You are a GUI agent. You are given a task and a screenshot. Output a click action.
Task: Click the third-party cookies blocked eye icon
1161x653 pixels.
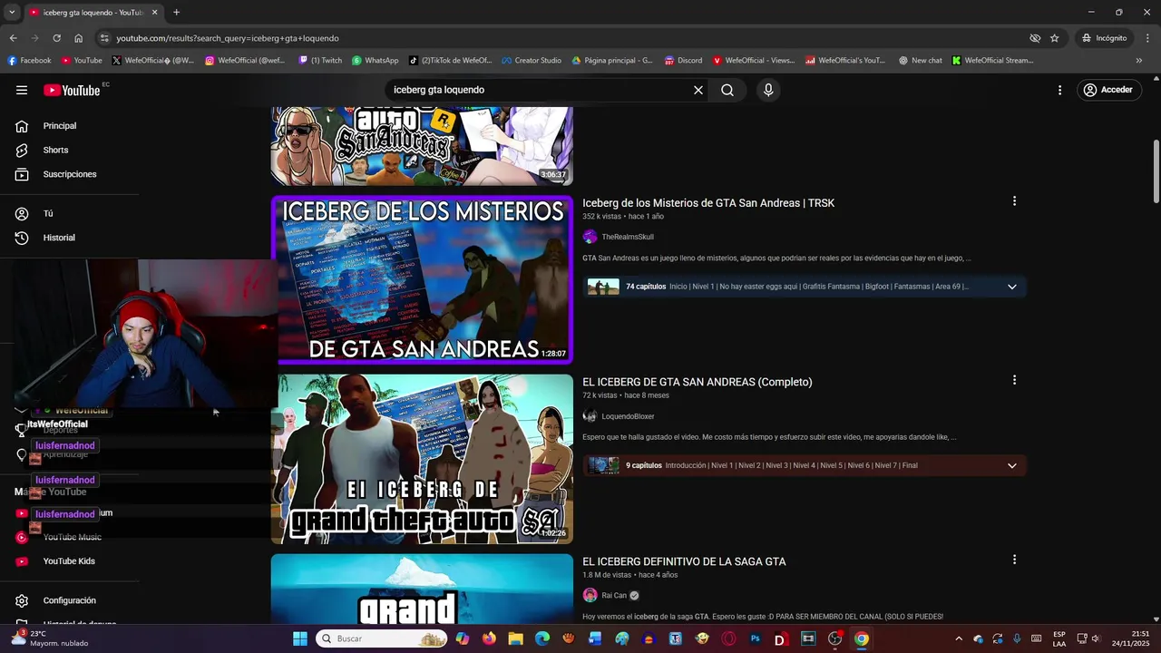coord(1035,38)
